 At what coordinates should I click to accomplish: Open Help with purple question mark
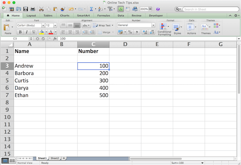(x=158, y=9)
